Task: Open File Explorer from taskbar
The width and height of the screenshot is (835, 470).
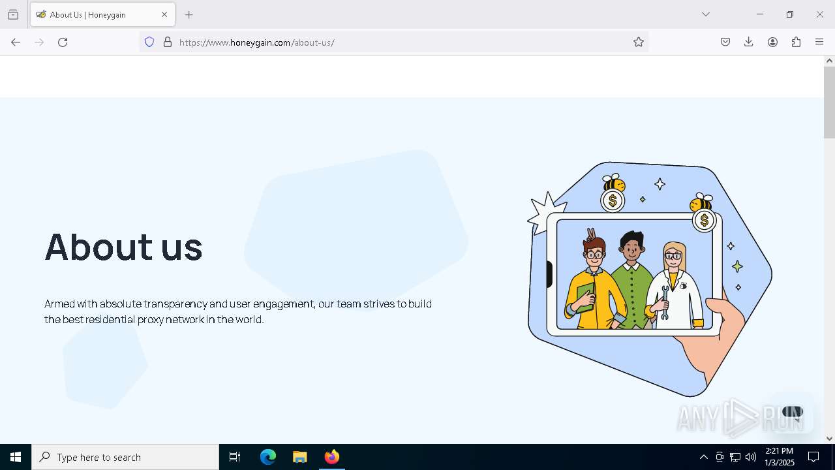Action: [x=299, y=457]
